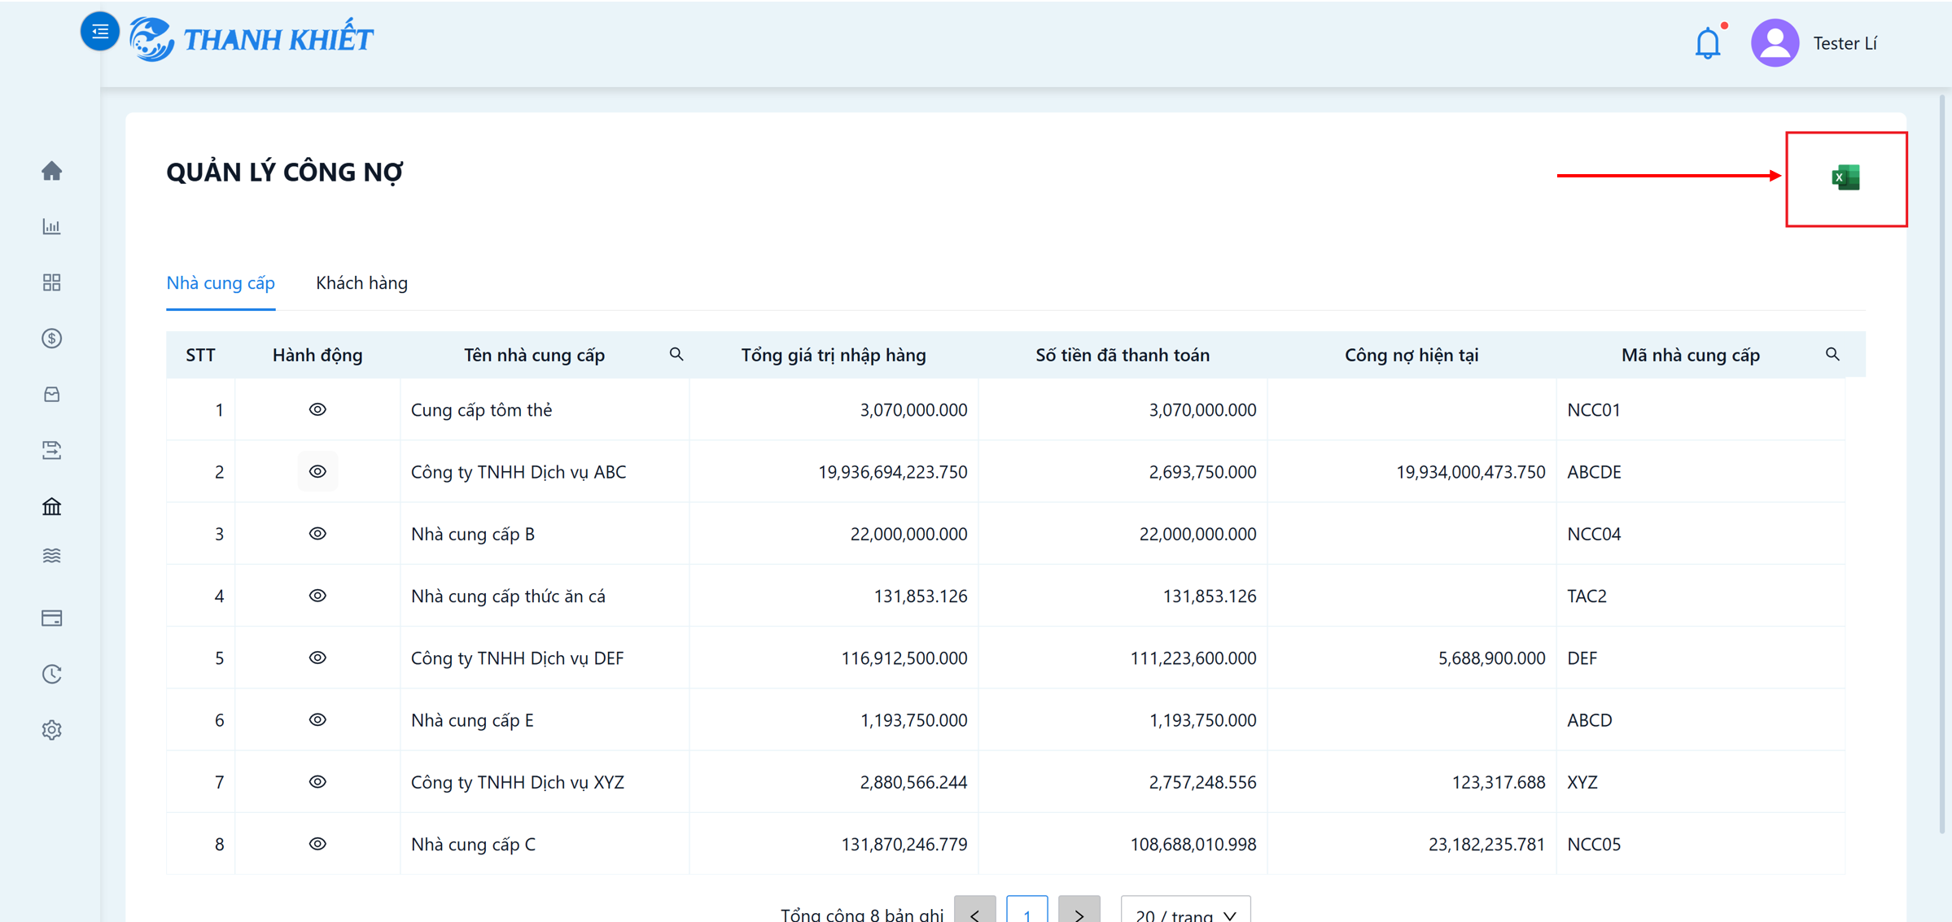The height and width of the screenshot is (922, 1952).
Task: View details of Công ty TNHH Dịch vụ XYZ
Action: tap(317, 782)
